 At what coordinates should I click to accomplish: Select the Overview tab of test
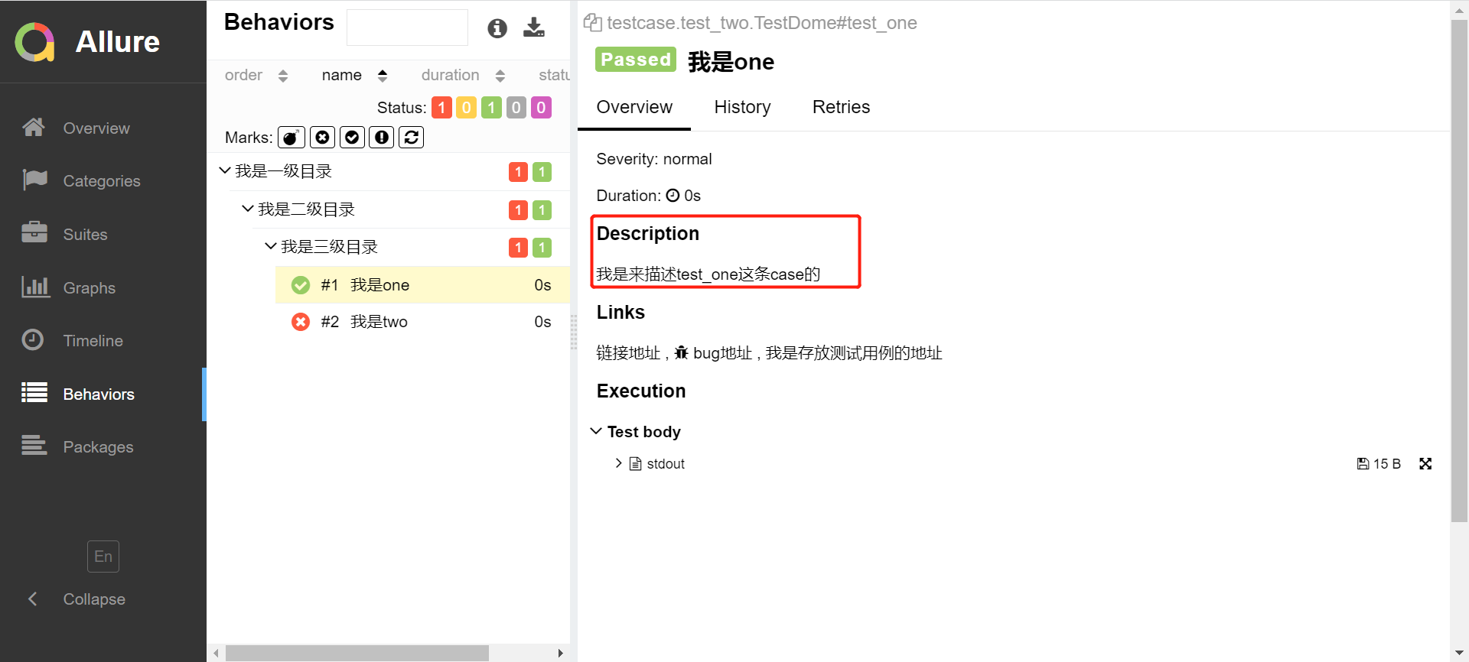(634, 107)
